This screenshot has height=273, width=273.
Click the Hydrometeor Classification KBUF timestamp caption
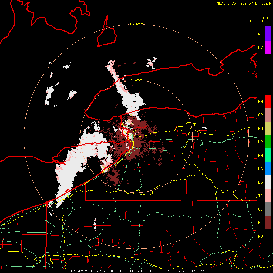coord(138,271)
